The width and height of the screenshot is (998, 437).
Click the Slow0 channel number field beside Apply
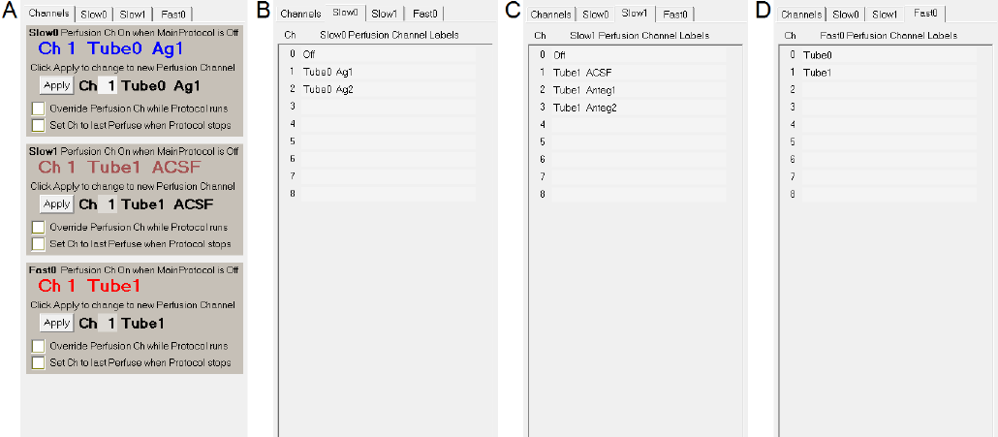click(110, 85)
